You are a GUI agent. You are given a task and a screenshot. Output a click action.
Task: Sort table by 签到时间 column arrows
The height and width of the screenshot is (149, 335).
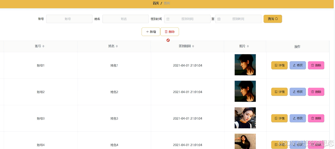193,46
